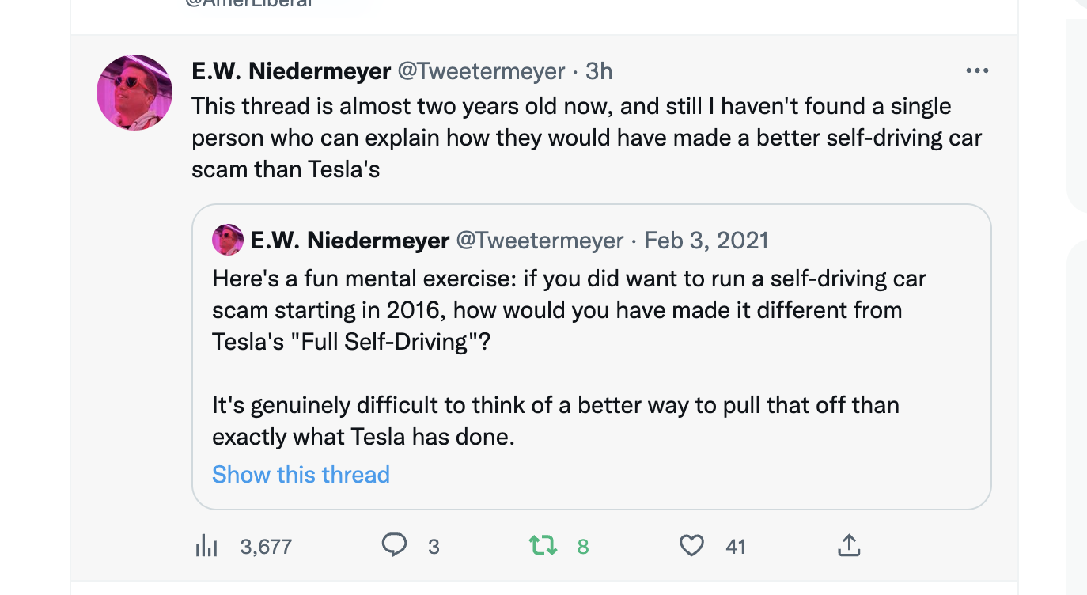This screenshot has width=1087, height=595.
Task: Open the three-dot More options menu
Action: pyautogui.click(x=977, y=71)
